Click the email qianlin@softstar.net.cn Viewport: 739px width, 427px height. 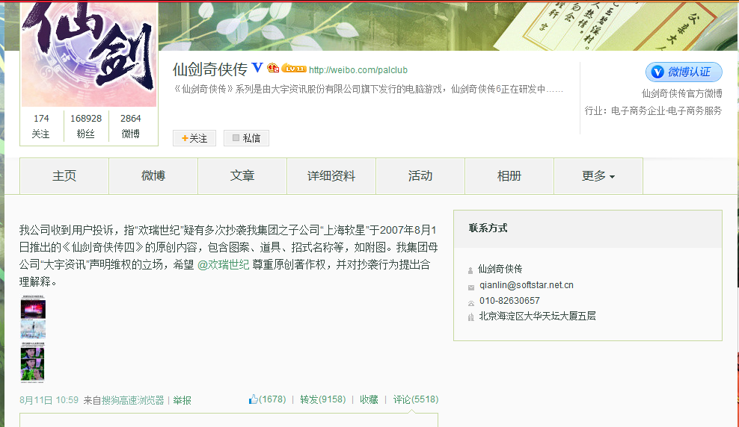[x=527, y=285]
